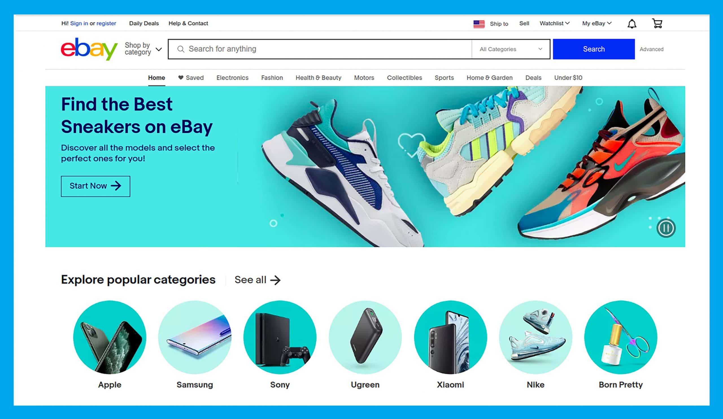Click the saved heart icon in banner
723x419 pixels.
pyautogui.click(x=181, y=78)
